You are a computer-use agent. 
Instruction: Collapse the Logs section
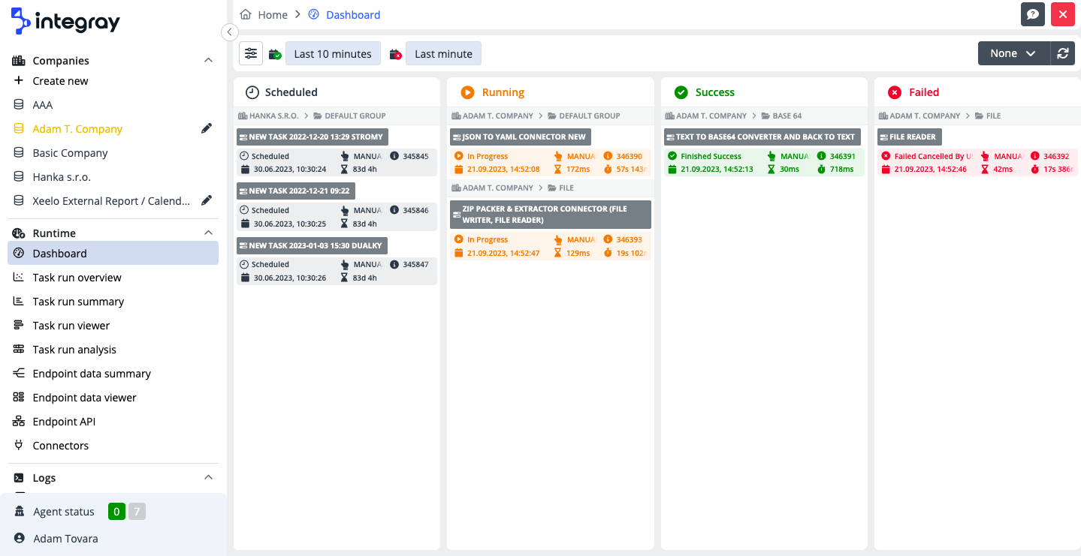pyautogui.click(x=208, y=477)
